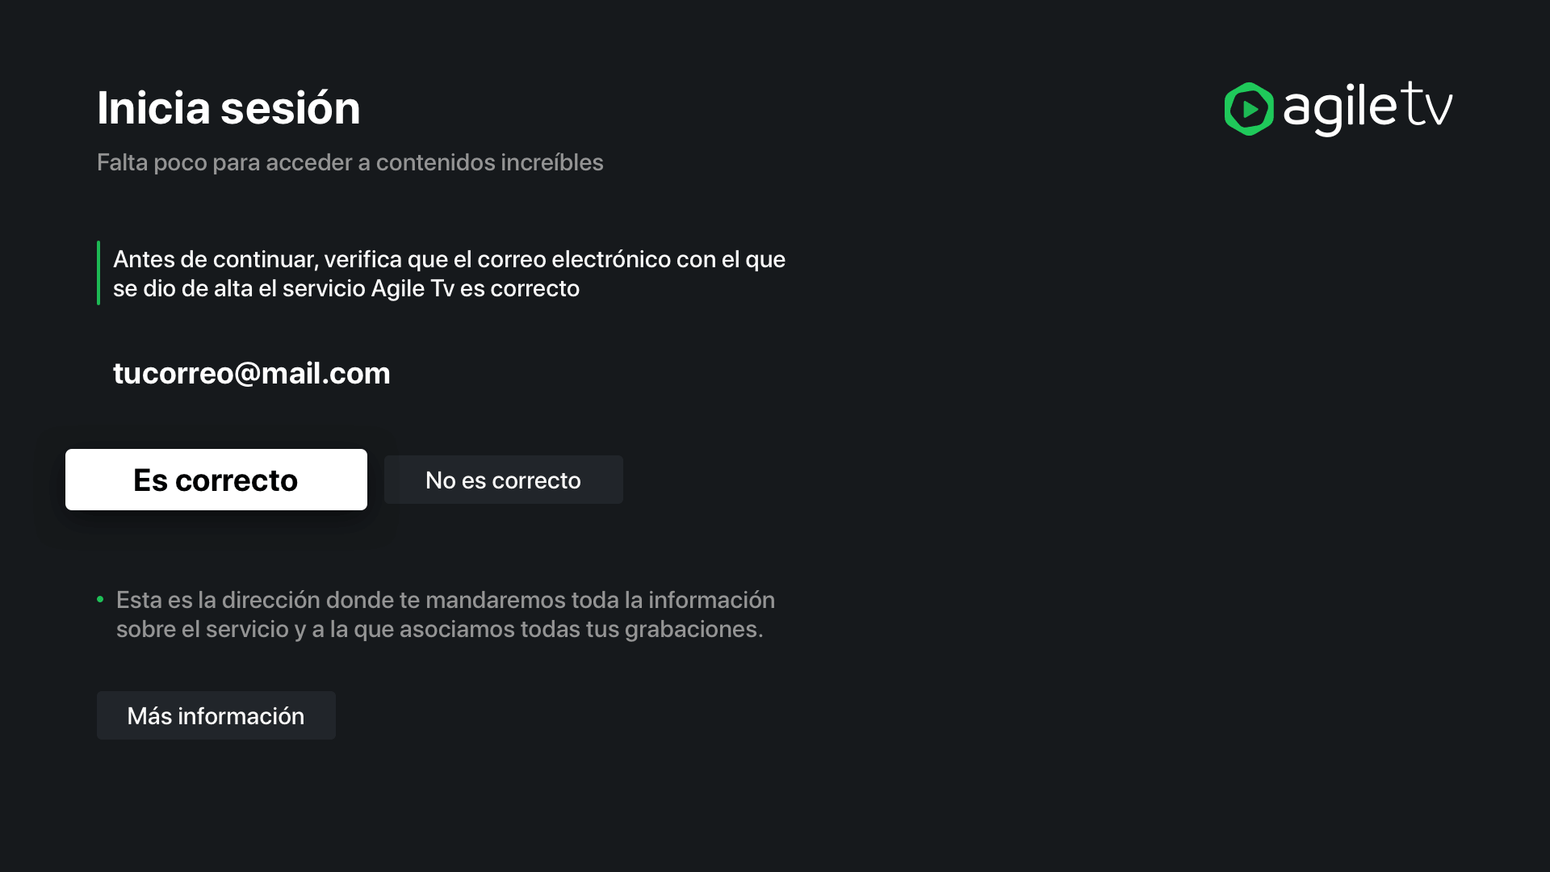Click the Inicia sesión heading
This screenshot has width=1550, height=872.
pyautogui.click(x=228, y=107)
